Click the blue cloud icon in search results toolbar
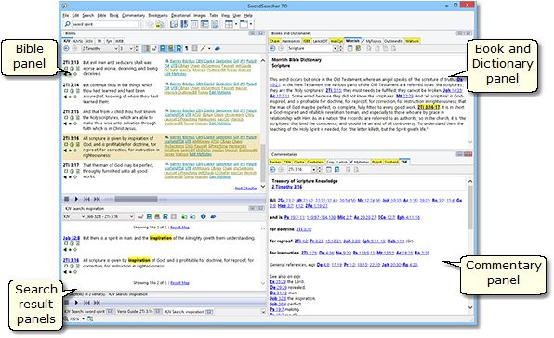This screenshot has height=338, width=554. tap(213, 216)
